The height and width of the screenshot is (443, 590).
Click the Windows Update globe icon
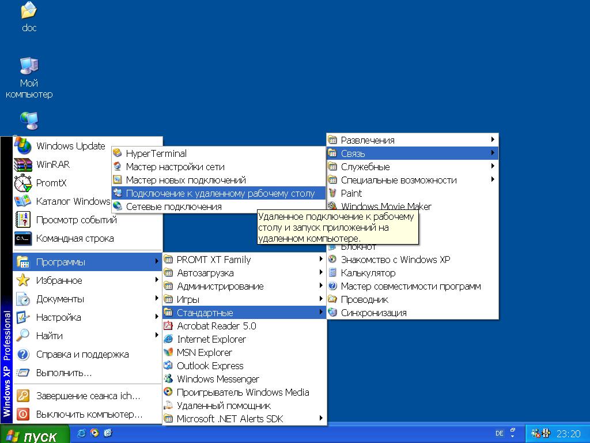coord(23,146)
